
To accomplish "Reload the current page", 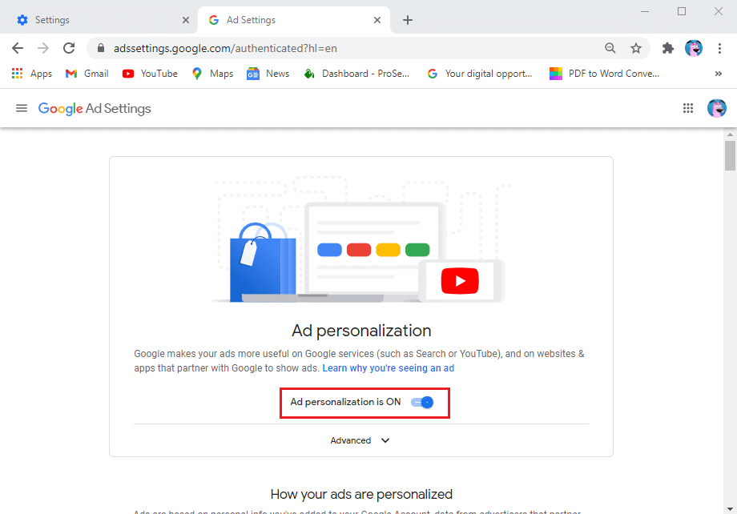I will (x=69, y=48).
